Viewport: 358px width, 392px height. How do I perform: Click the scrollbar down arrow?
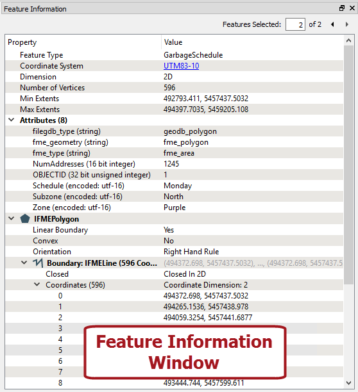click(x=348, y=382)
